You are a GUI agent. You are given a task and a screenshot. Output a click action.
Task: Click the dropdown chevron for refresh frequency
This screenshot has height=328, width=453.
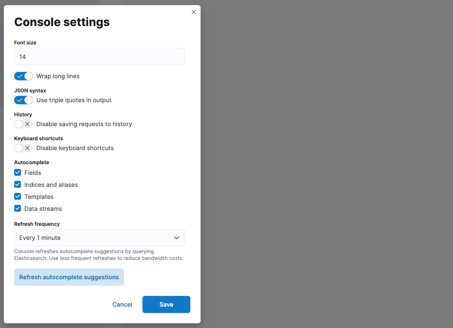point(176,238)
